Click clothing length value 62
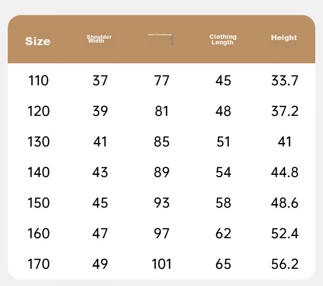 [x=223, y=233]
